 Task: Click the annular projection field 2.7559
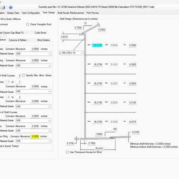[92, 143]
